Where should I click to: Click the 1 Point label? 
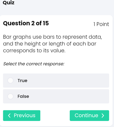click(101, 24)
